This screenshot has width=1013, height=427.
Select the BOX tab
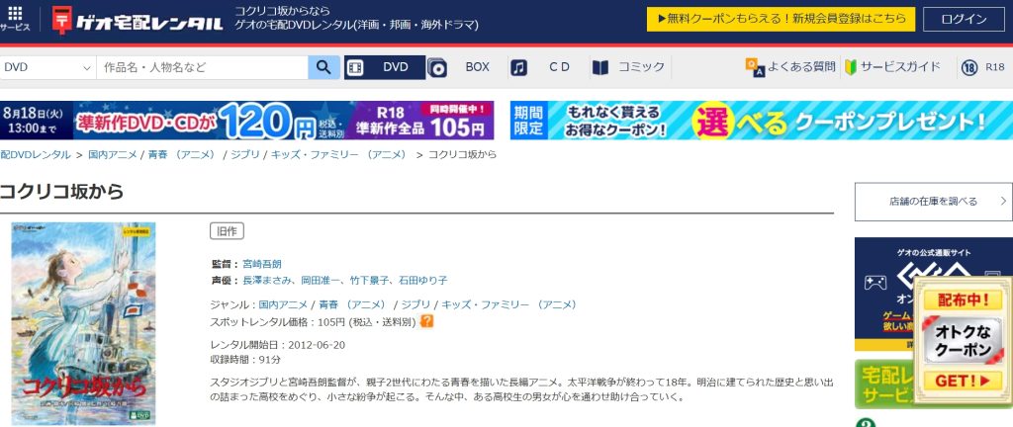tap(478, 67)
